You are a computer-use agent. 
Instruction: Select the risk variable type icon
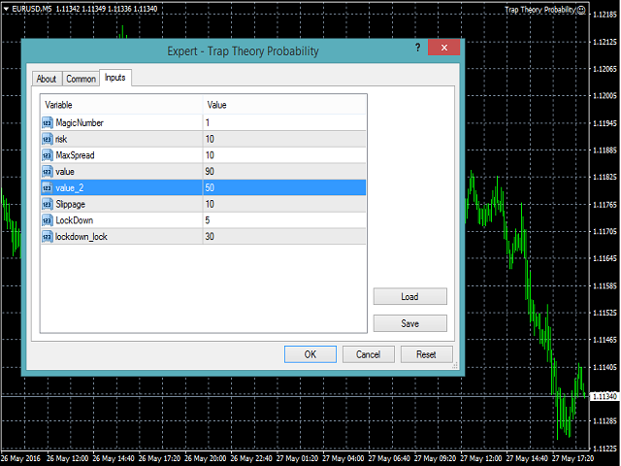[48, 139]
